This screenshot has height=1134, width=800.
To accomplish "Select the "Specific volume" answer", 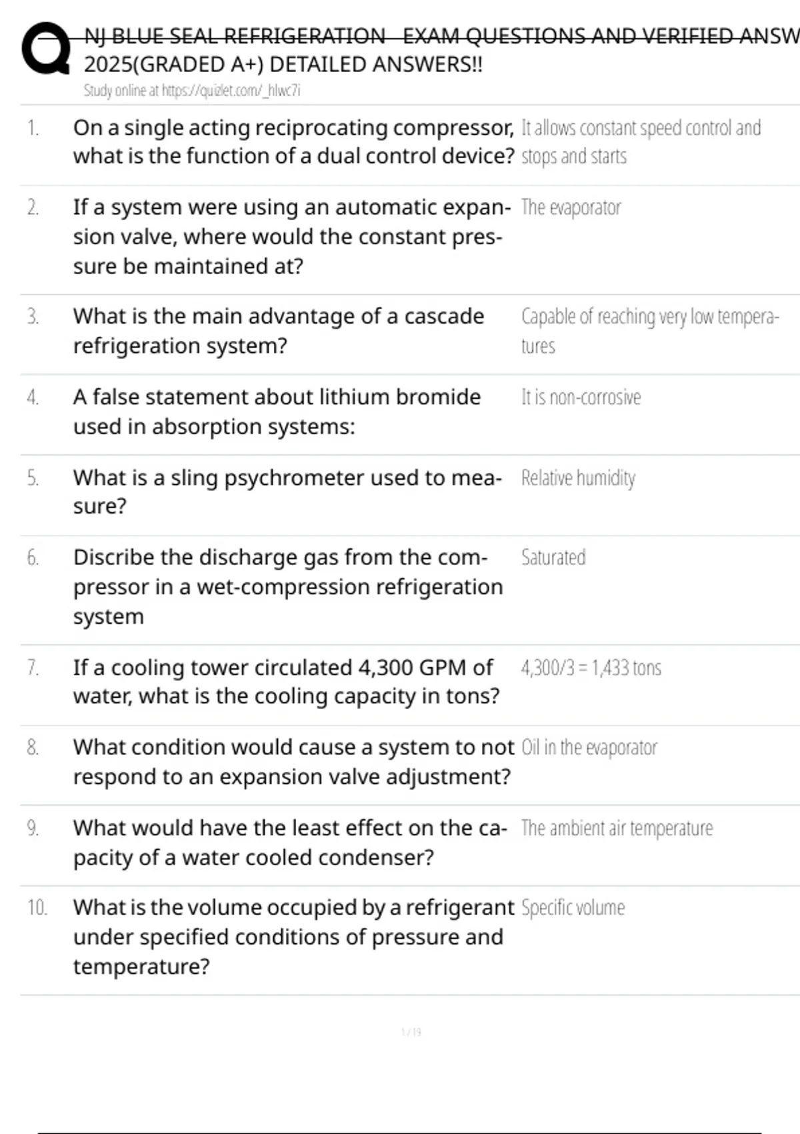I will tap(573, 908).
